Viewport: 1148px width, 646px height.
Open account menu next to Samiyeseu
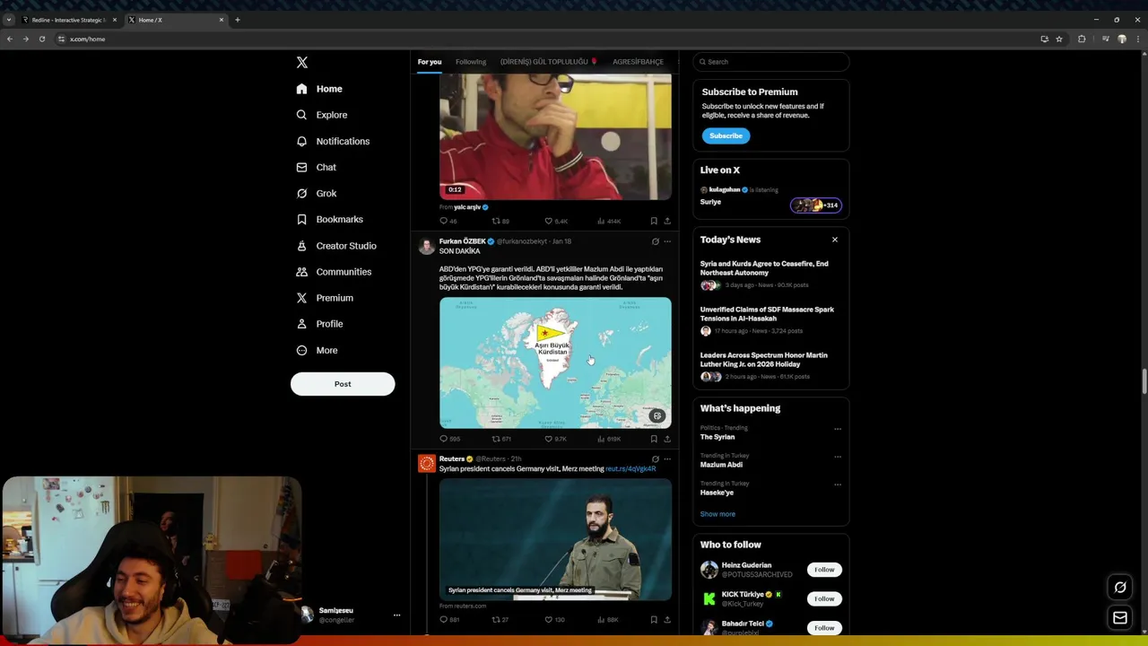tap(396, 615)
